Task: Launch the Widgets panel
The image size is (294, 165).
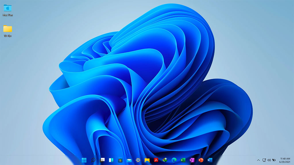Action: (x=111, y=160)
